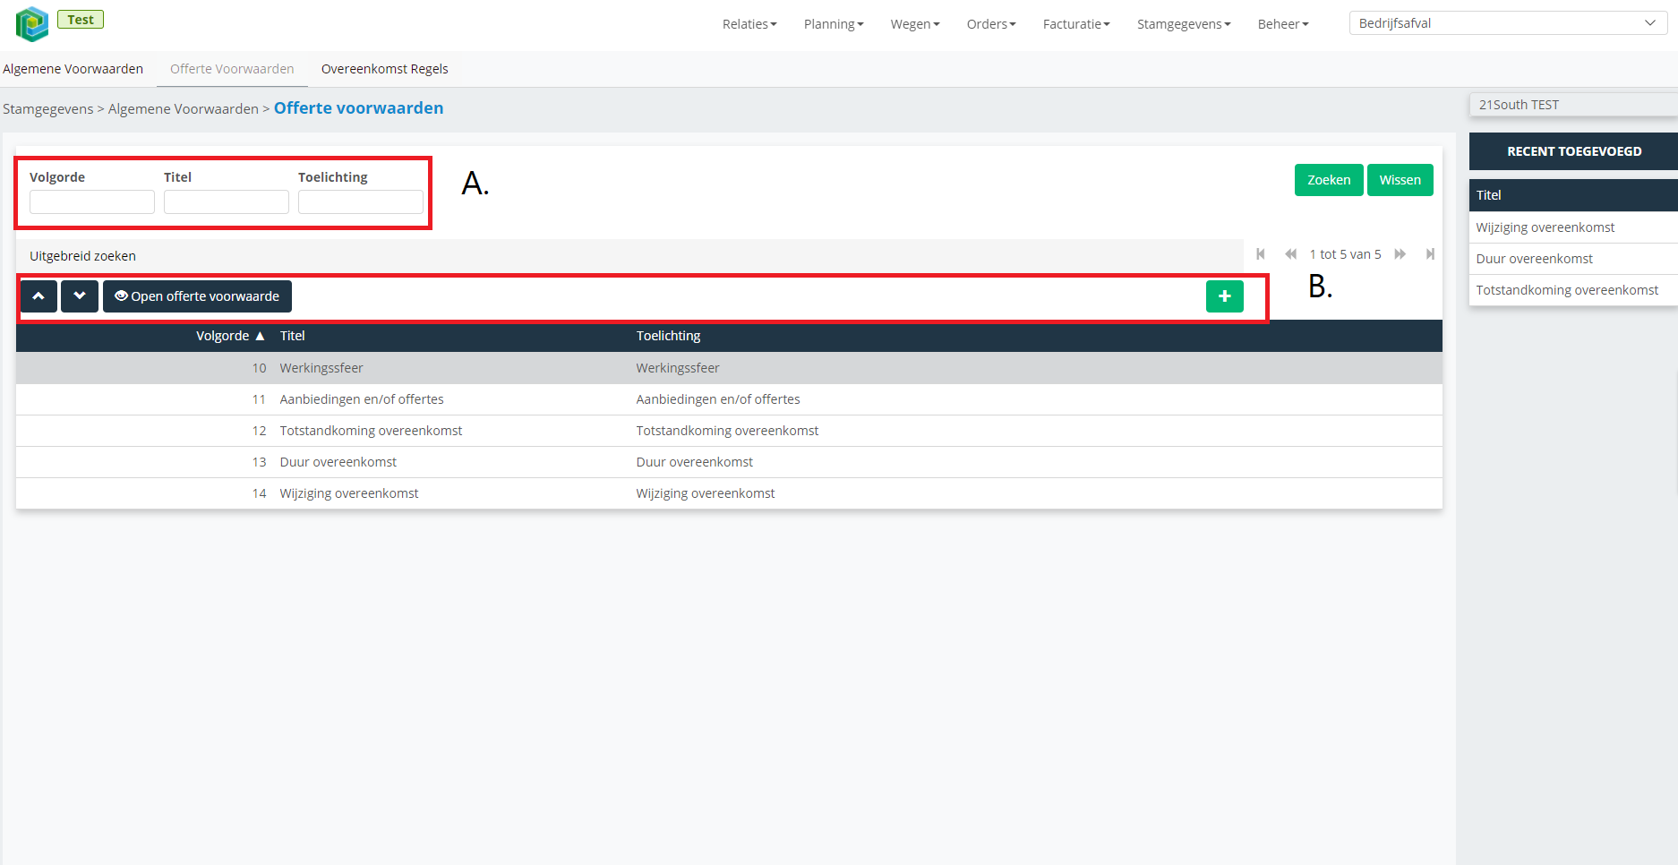This screenshot has width=1678, height=865.
Task: Click the Recent Toegevoegd panel header
Action: click(x=1573, y=151)
